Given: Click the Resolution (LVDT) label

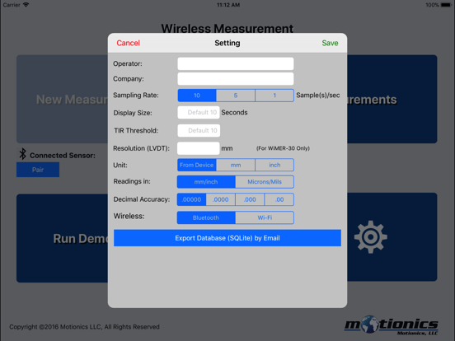Looking at the screenshot, I should pyautogui.click(x=141, y=148).
